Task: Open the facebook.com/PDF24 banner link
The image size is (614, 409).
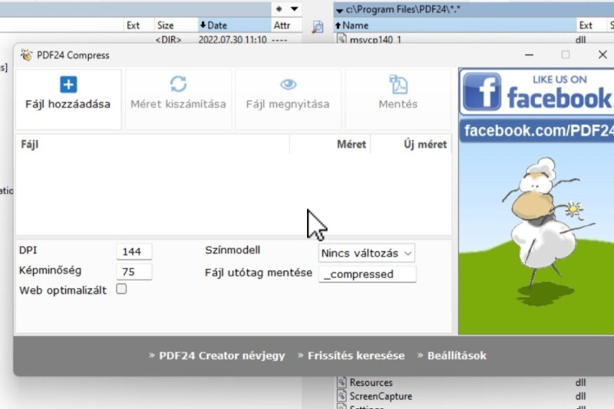Action: pos(538,130)
